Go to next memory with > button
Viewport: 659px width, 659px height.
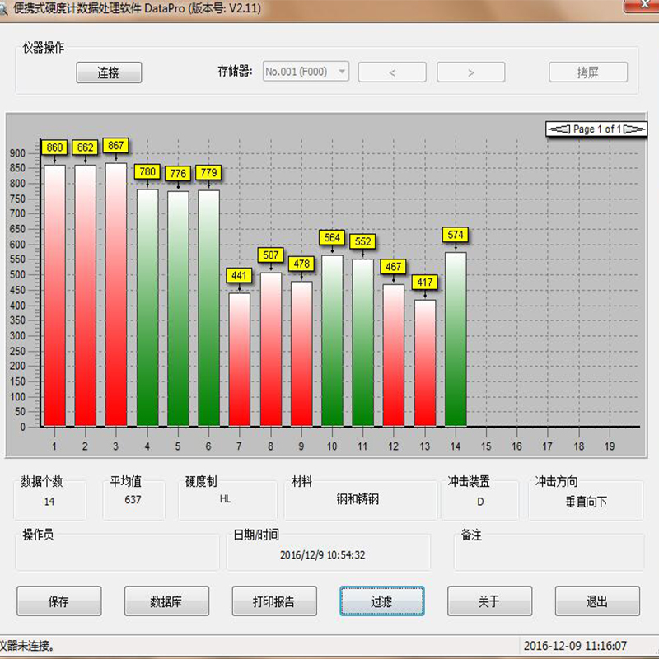470,72
